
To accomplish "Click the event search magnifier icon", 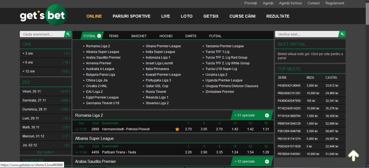I will (x=68, y=34).
